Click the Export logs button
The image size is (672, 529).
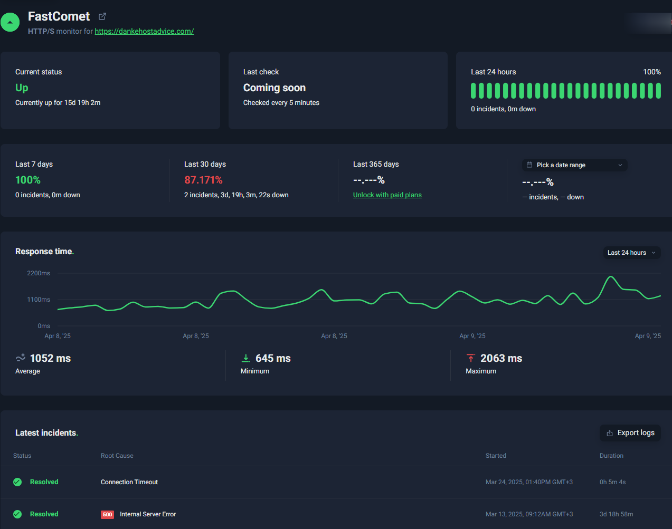(630, 433)
